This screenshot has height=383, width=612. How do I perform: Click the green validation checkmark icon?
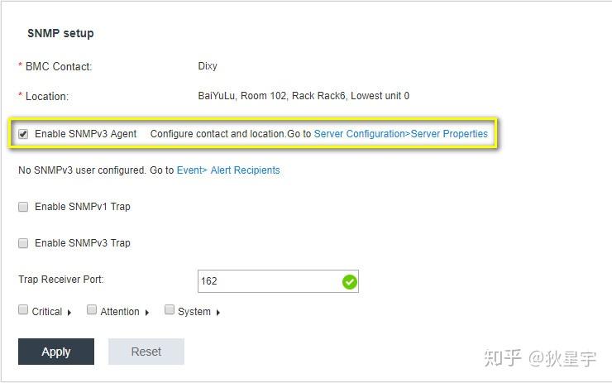tap(349, 282)
